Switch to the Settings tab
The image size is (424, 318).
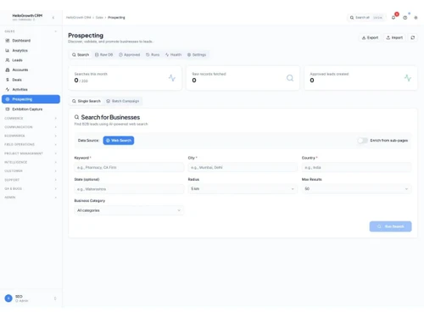point(197,54)
